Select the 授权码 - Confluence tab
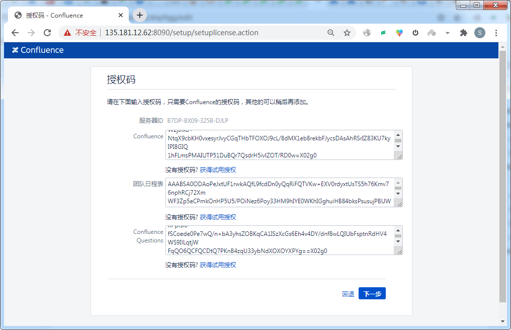This screenshot has width=511, height=330. [68, 15]
